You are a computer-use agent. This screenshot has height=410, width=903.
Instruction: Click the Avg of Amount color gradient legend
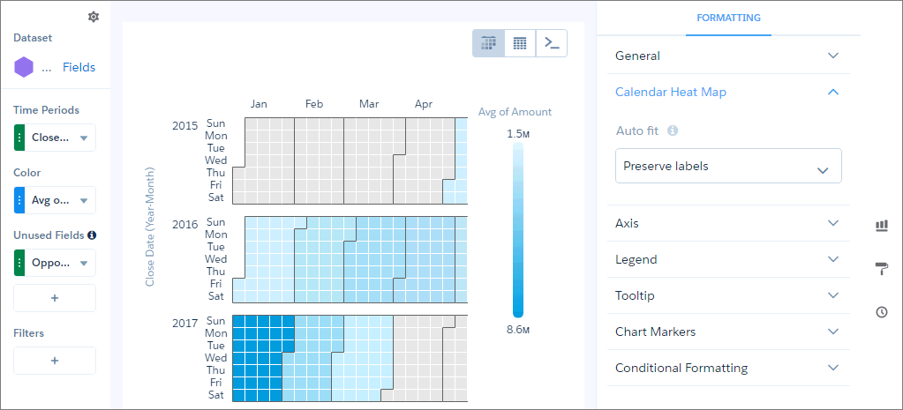point(518,230)
